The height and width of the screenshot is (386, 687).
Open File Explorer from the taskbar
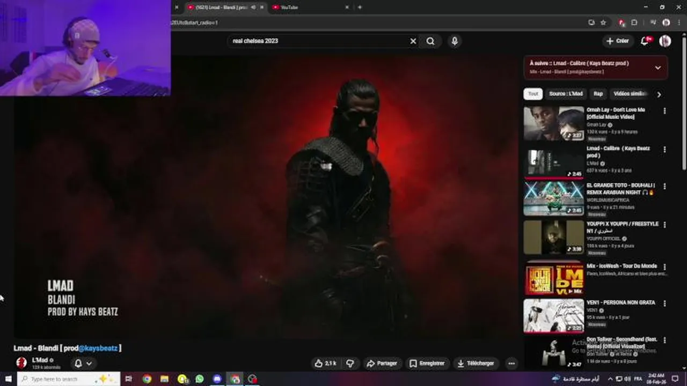[x=164, y=379]
